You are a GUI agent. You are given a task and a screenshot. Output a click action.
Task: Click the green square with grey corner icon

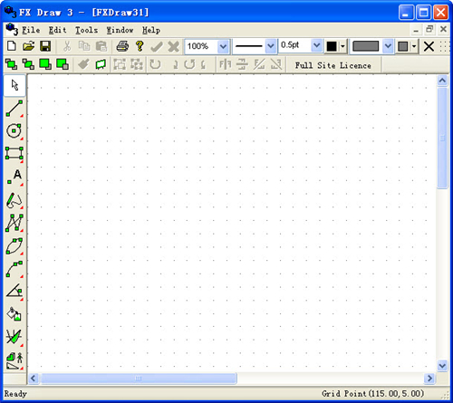pos(63,64)
